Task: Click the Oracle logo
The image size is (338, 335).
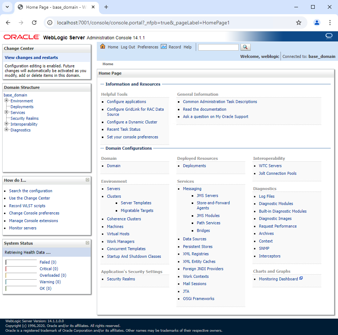Action: 21,37
